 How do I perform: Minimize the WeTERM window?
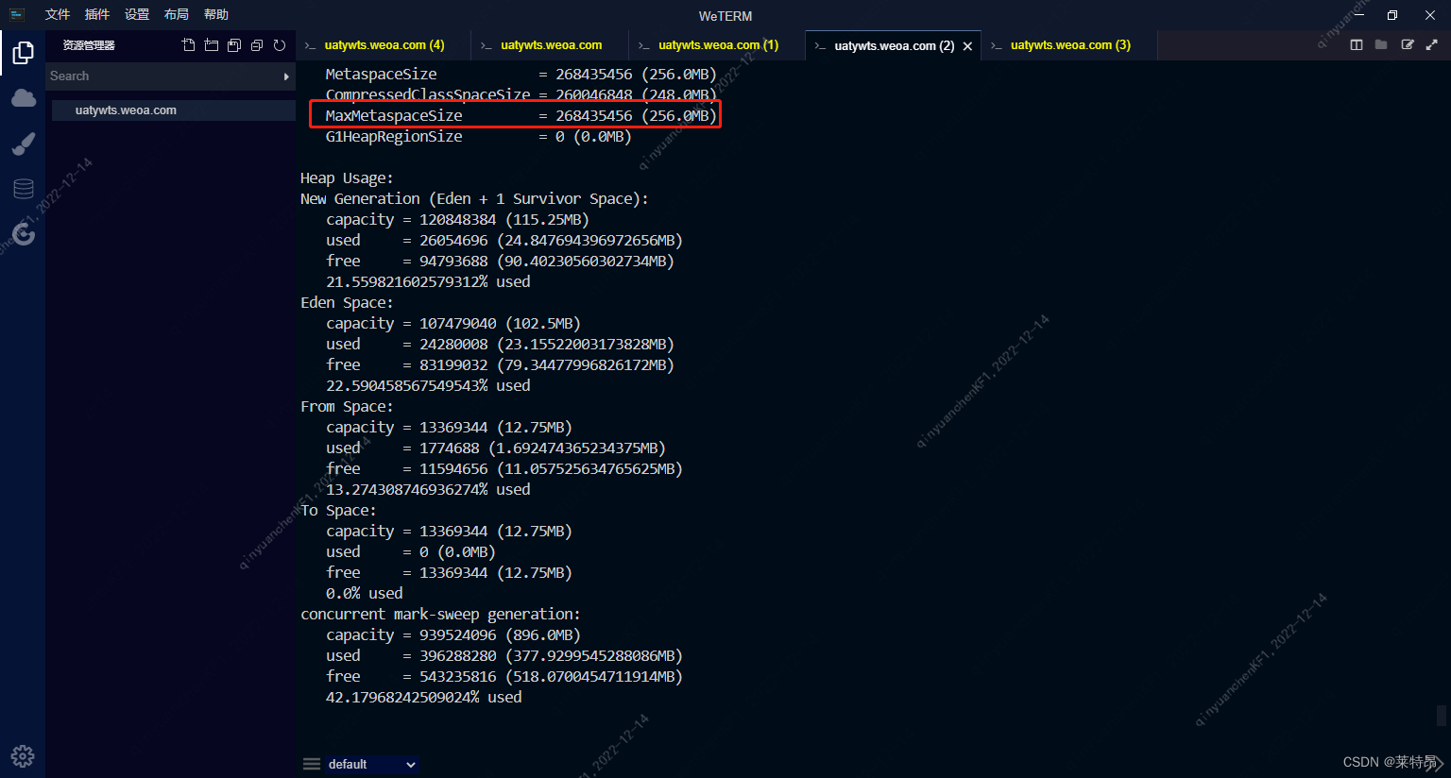click(1358, 14)
